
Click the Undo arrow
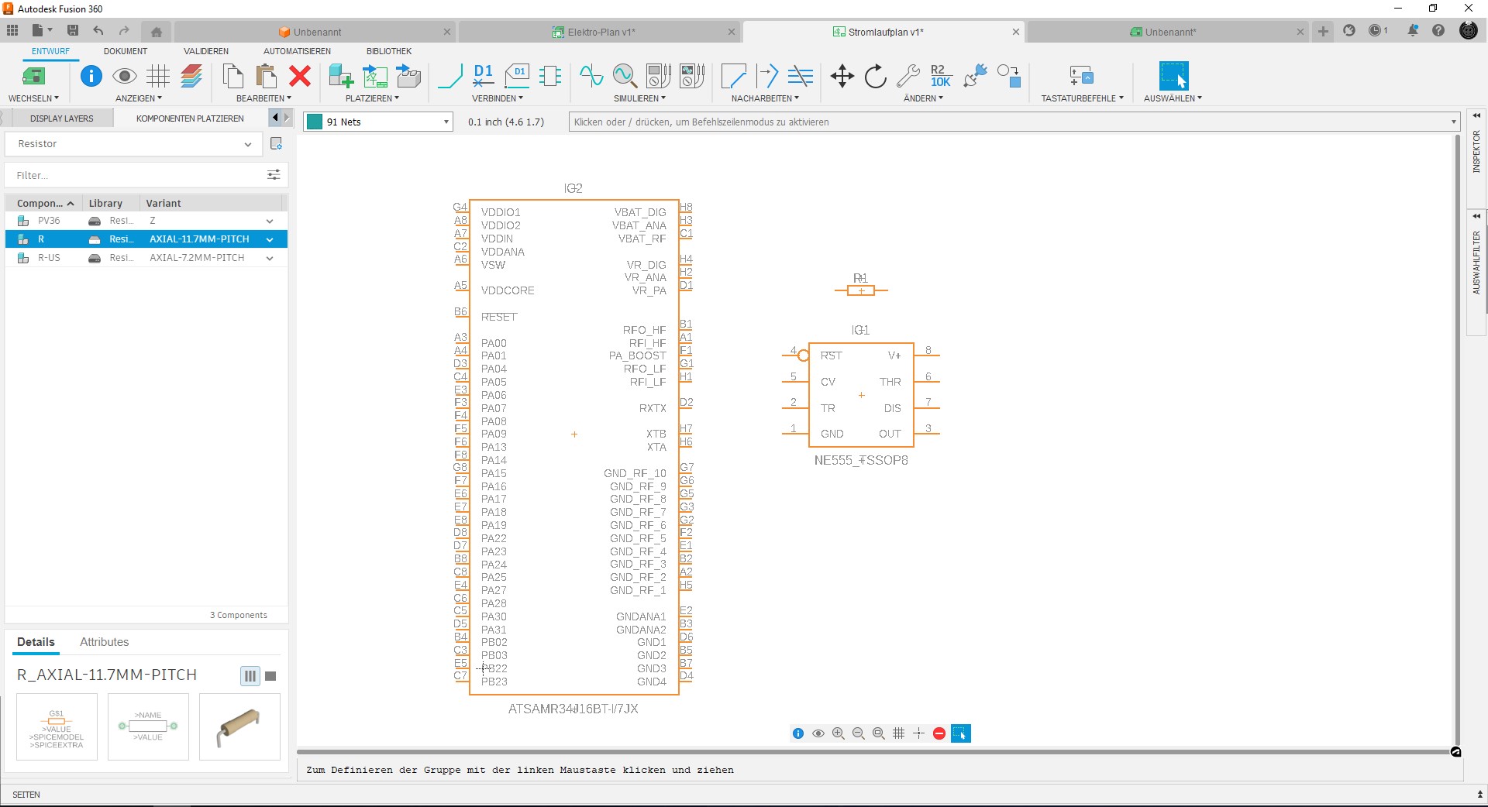click(98, 31)
